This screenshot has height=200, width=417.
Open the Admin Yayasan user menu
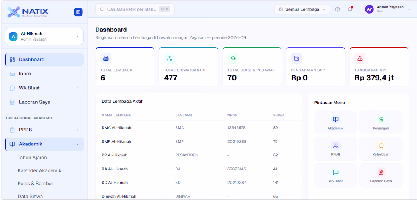(x=388, y=9)
